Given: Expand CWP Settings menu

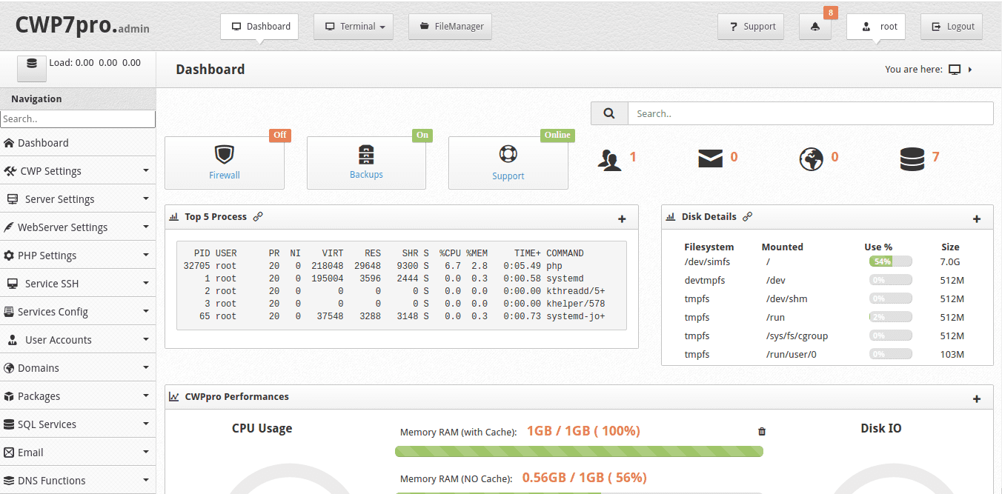Looking at the screenshot, I should coord(78,171).
